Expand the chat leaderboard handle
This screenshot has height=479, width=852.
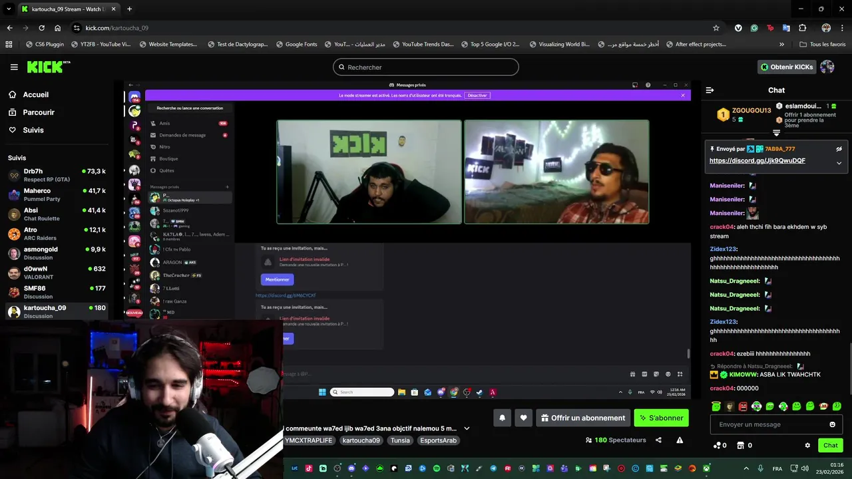[x=776, y=133]
